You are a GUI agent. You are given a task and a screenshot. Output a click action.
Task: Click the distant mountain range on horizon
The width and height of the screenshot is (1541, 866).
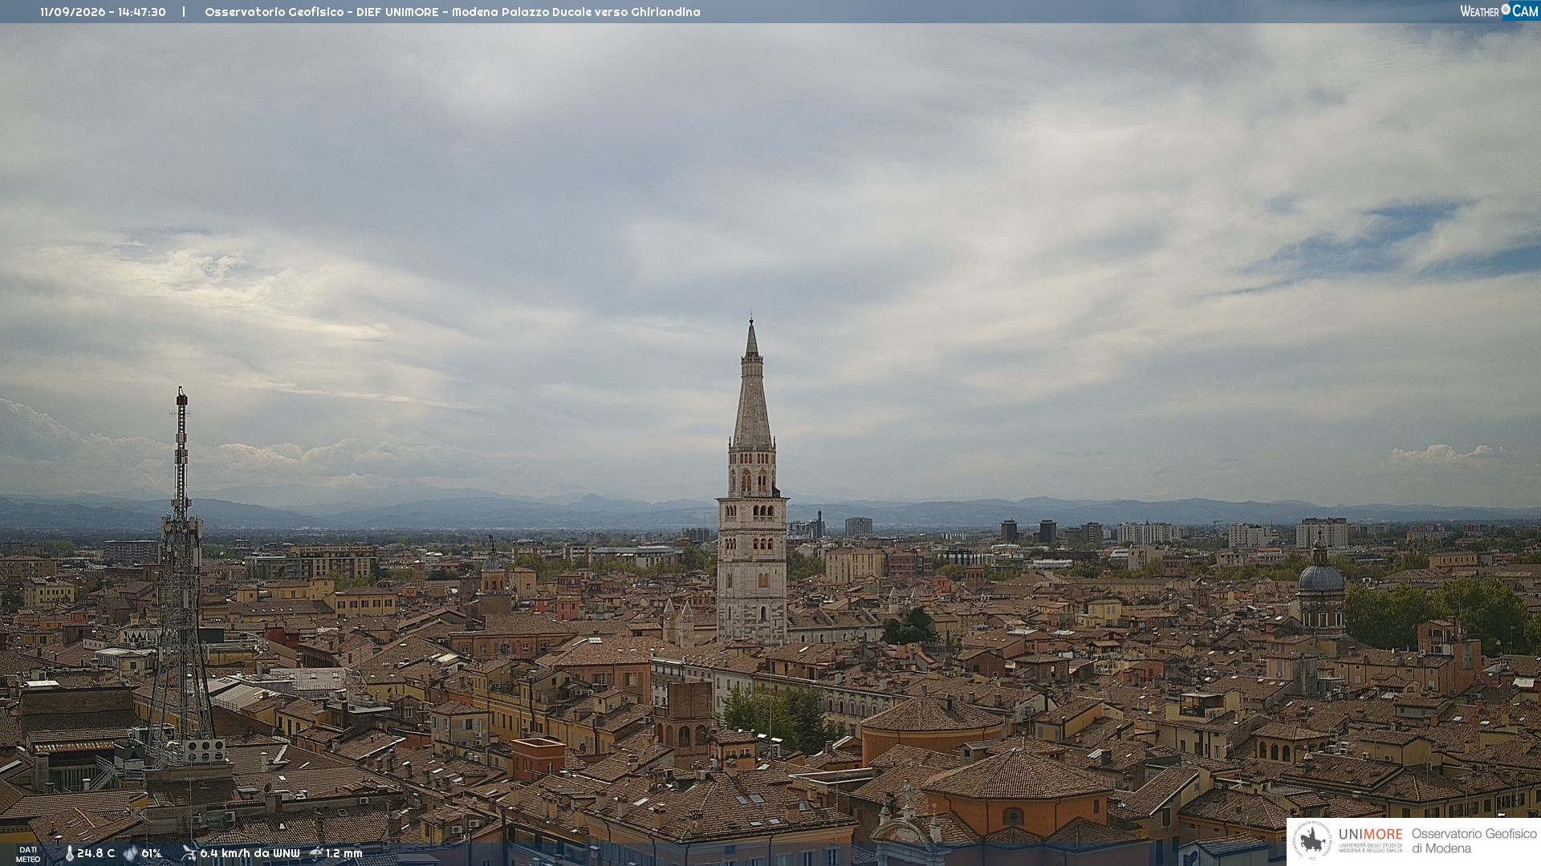pos(770,512)
